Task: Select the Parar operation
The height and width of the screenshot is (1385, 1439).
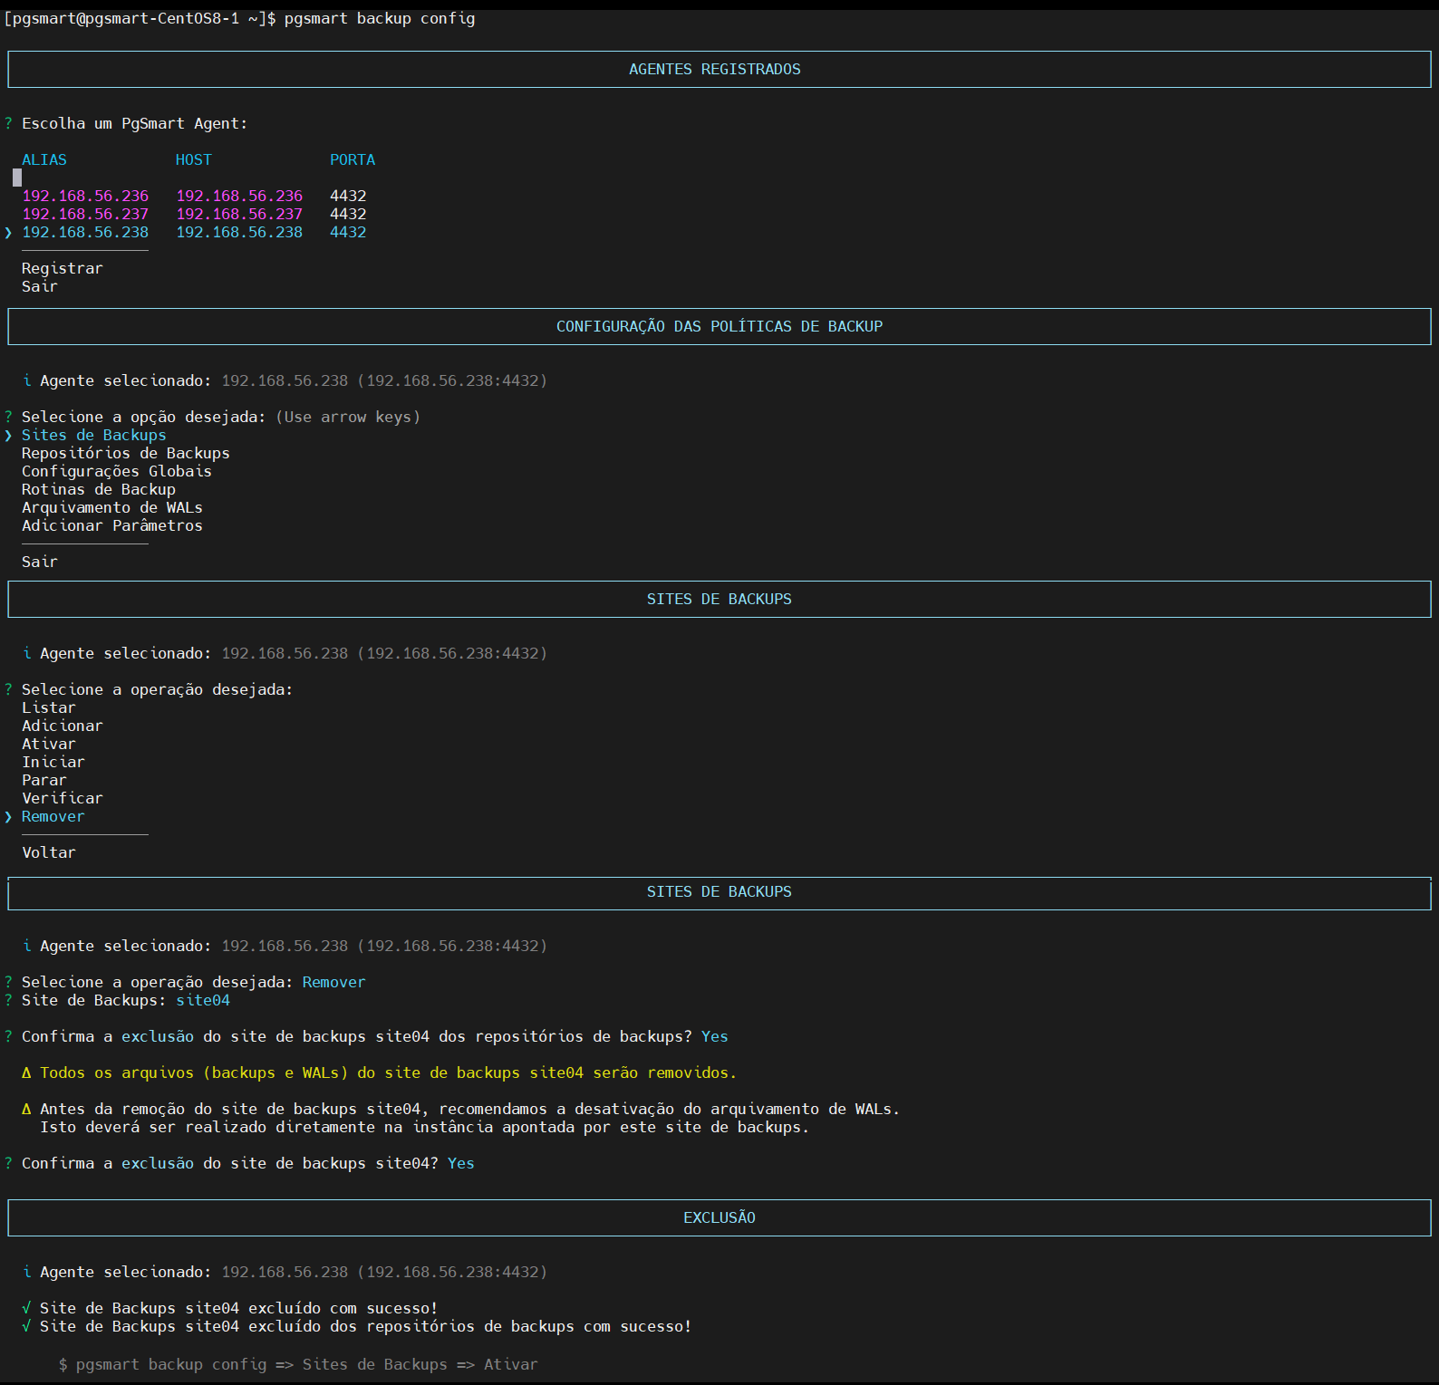Action: pyautogui.click(x=44, y=780)
